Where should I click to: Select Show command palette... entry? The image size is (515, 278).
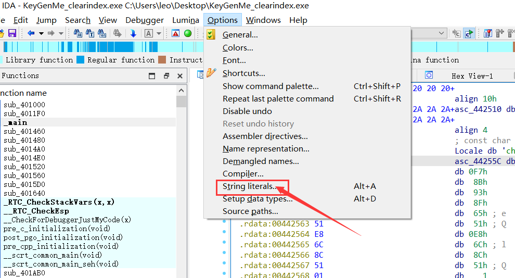tap(307, 86)
